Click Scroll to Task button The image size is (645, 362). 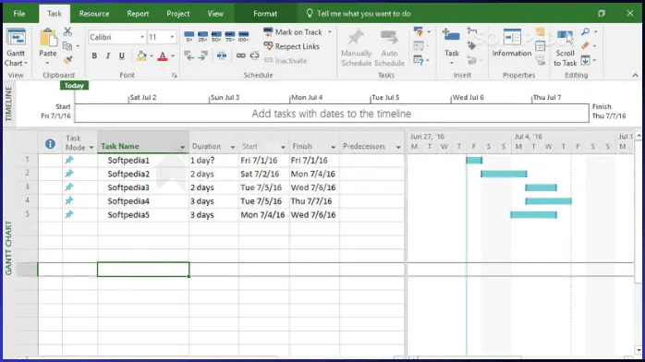(x=565, y=48)
